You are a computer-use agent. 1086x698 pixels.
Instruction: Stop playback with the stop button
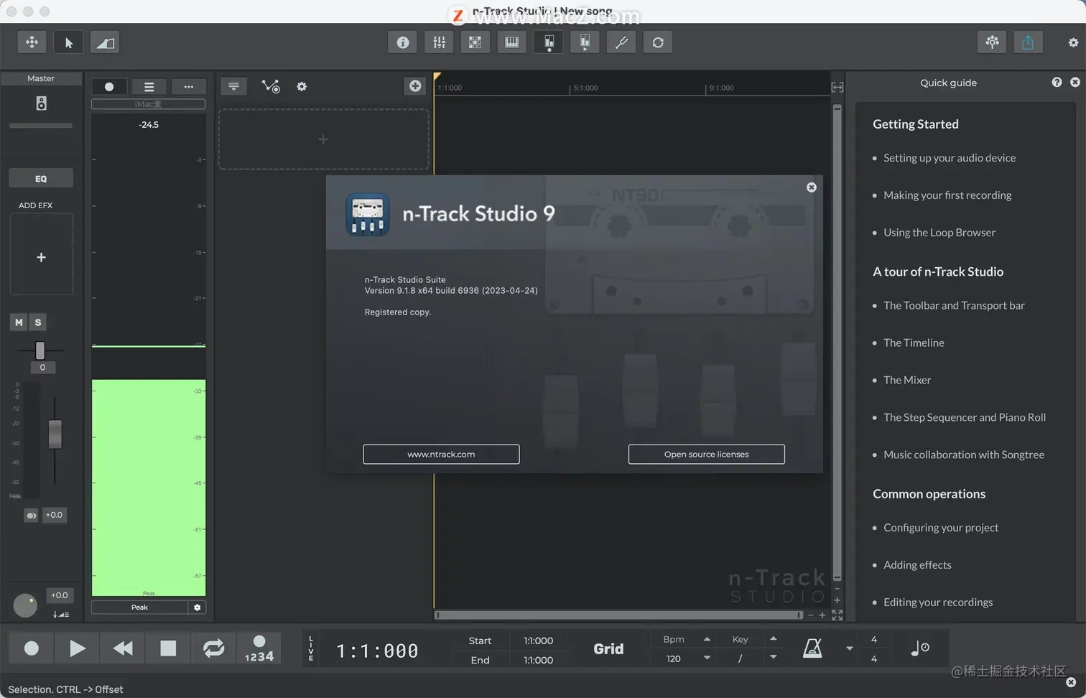point(168,648)
